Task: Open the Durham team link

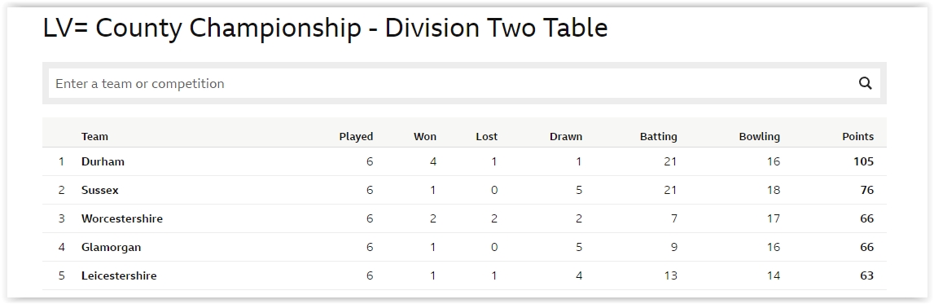Action: coord(103,161)
